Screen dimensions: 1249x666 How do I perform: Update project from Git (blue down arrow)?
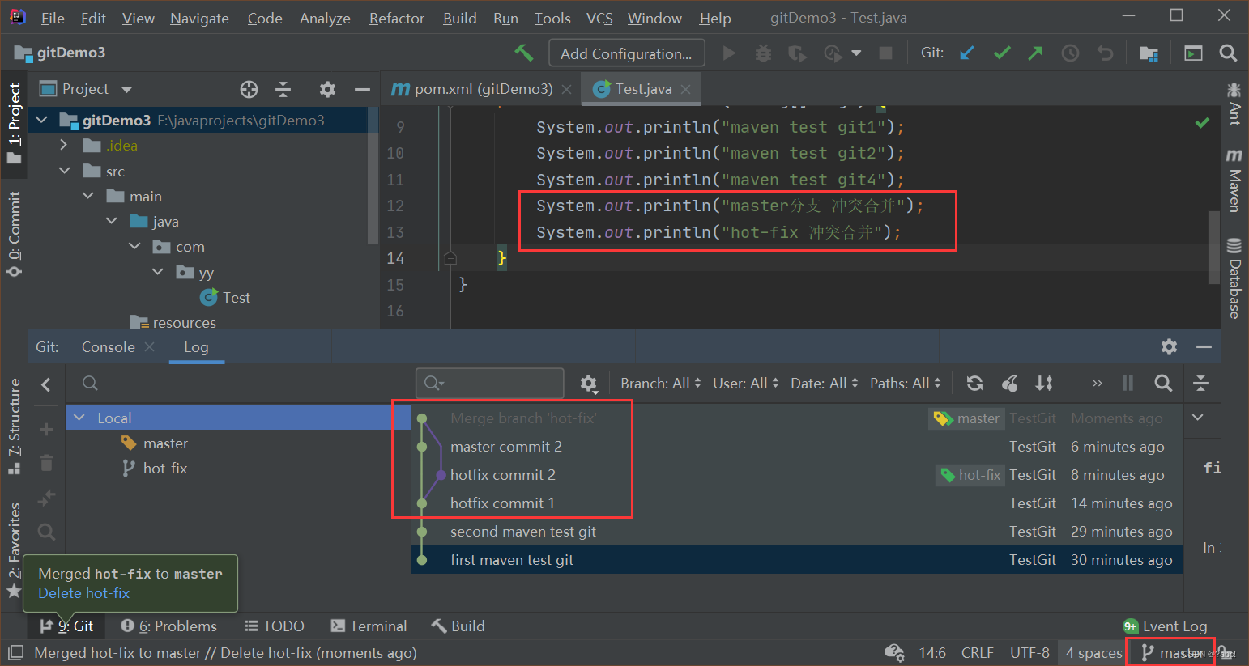pyautogui.click(x=966, y=53)
